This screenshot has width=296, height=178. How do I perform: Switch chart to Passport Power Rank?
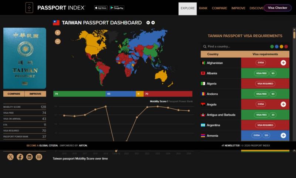pyautogui.click(x=181, y=101)
